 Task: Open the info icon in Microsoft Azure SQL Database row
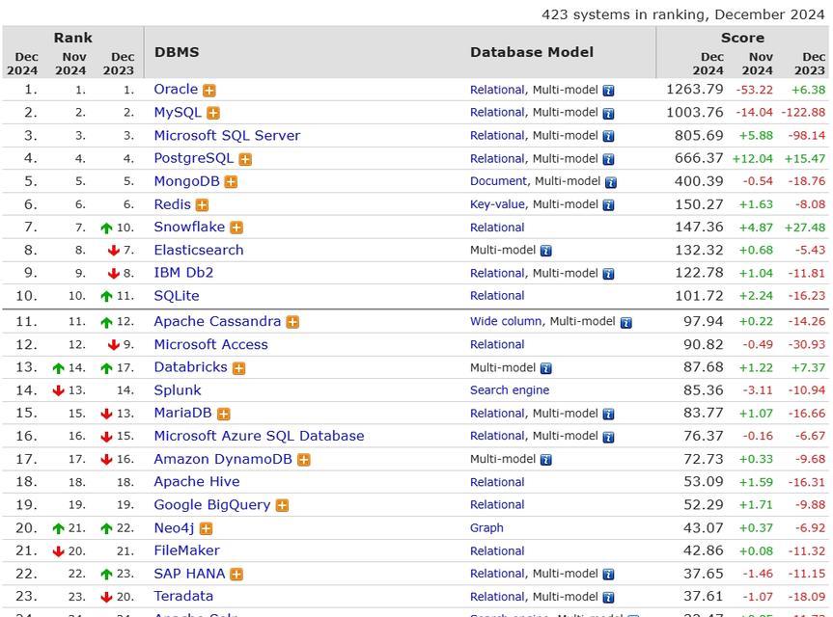click(609, 437)
